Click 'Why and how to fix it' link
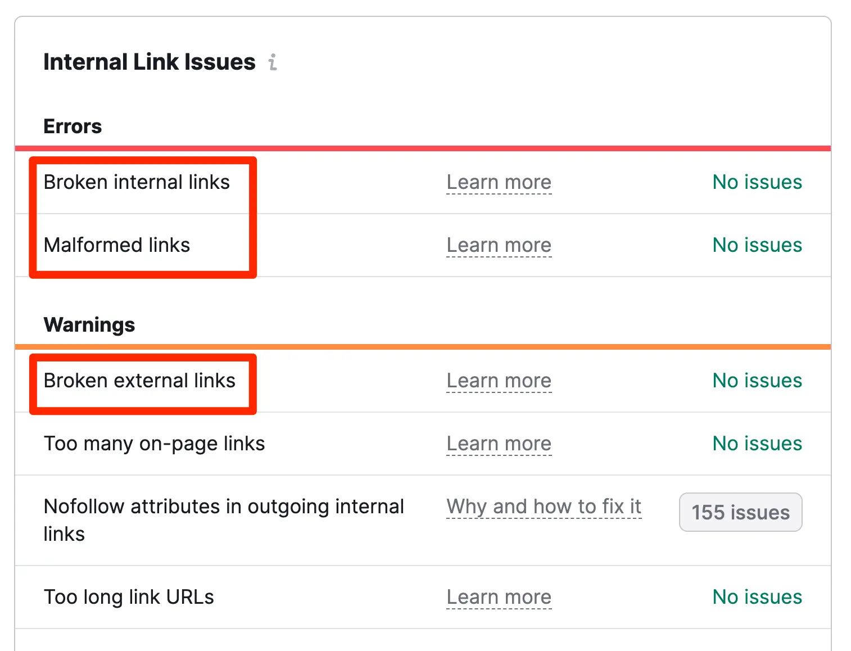 coord(544,507)
